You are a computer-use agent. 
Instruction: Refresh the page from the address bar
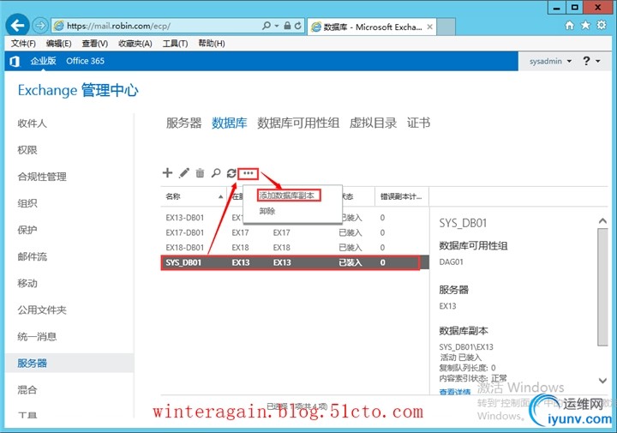coord(298,26)
